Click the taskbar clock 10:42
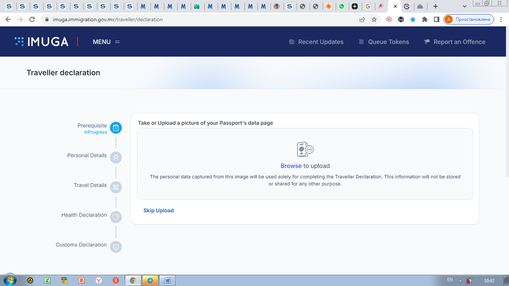 click(489, 280)
